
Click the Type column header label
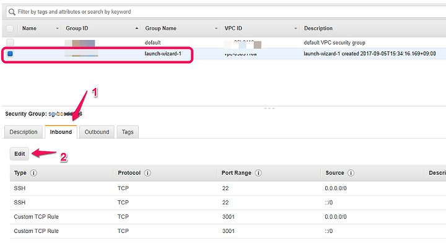pyautogui.click(x=20, y=173)
